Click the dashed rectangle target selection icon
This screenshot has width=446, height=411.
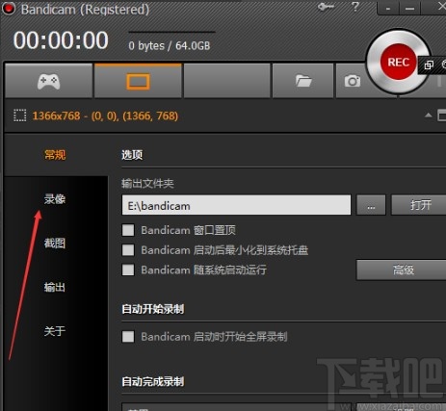[19, 116]
